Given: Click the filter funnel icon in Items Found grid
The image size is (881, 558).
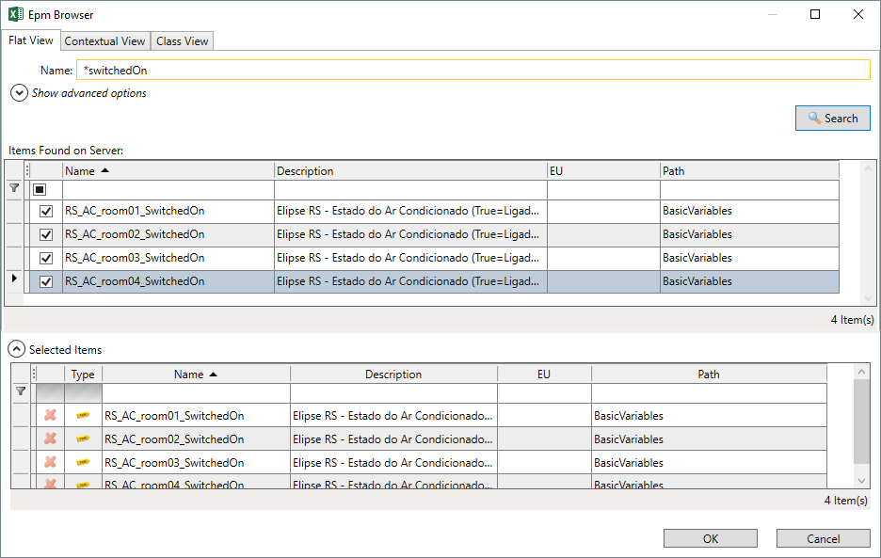Looking at the screenshot, I should tap(14, 189).
